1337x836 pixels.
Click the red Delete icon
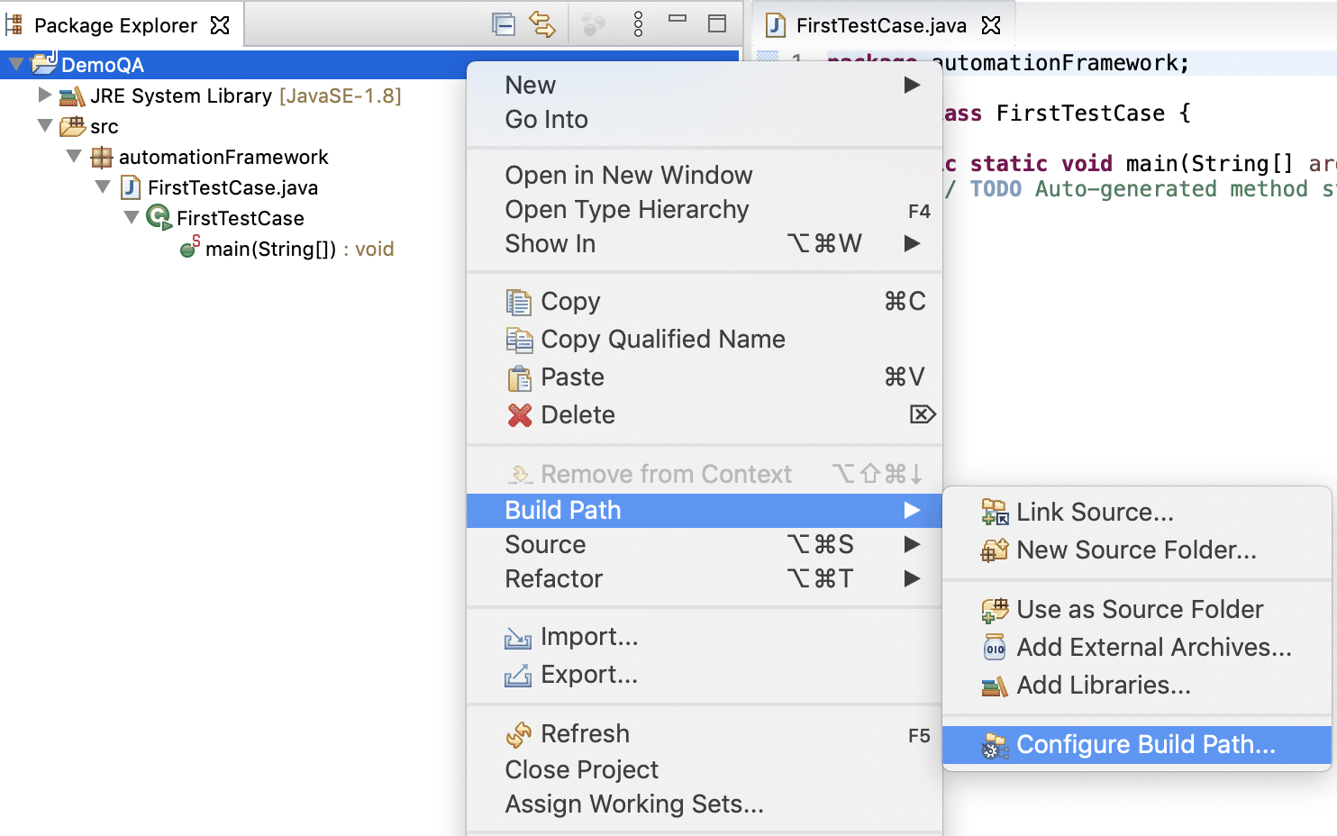520,415
